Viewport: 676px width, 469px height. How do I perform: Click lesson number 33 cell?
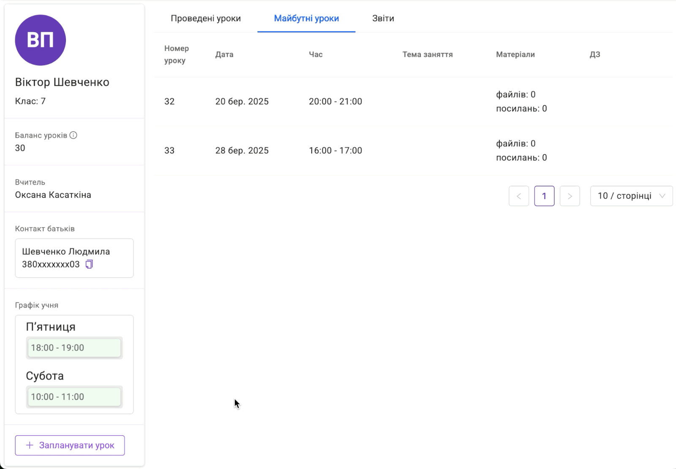(x=169, y=150)
